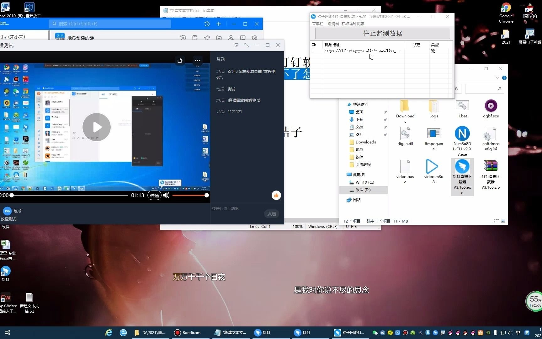The height and width of the screenshot is (339, 542).
Task: Click the 状态 column header
Action: tap(417, 45)
